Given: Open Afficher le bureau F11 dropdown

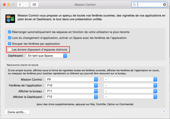Looking at the screenshot, I should coord(72,91).
